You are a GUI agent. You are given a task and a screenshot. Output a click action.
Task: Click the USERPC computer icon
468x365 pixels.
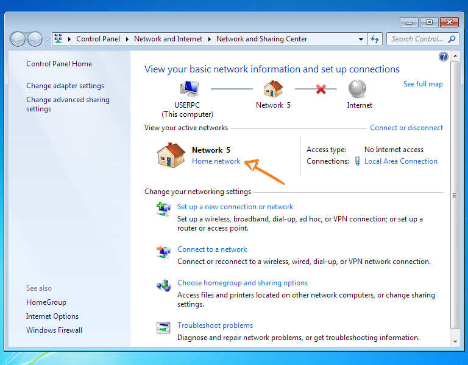(189, 89)
